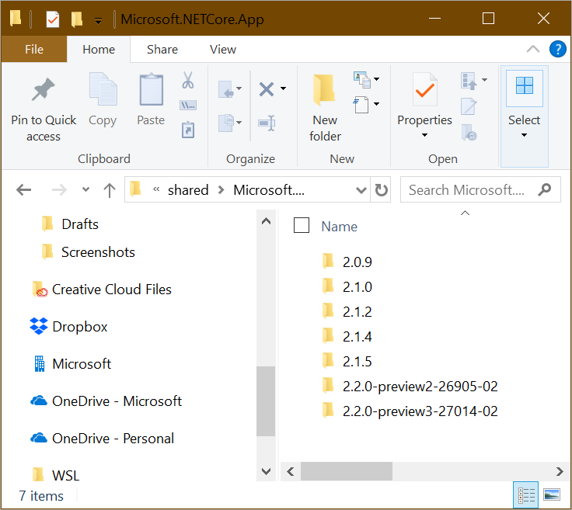Click the Properties quick access toolbar icon
Screen dimensions: 572x510
pos(53,19)
